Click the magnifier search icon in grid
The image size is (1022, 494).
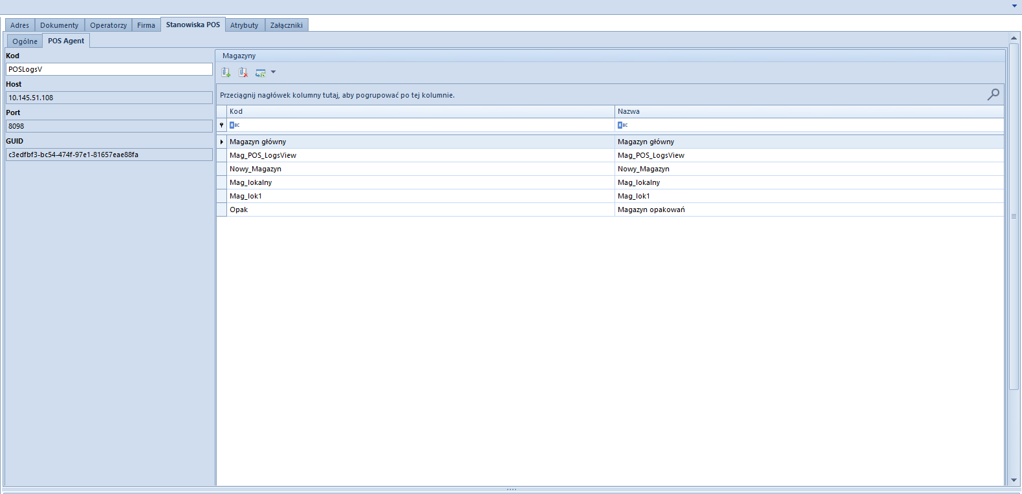point(993,94)
